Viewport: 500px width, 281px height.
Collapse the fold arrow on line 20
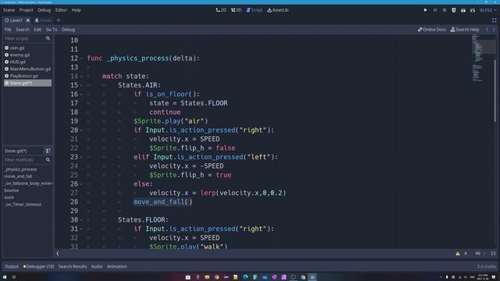click(x=81, y=130)
